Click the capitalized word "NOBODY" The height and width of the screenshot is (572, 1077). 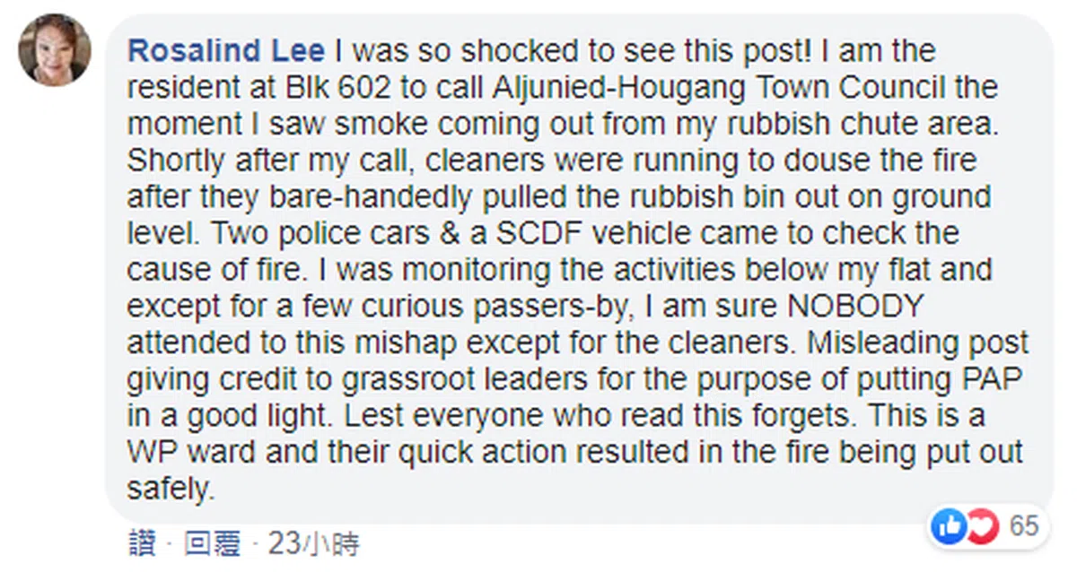pyautogui.click(x=854, y=306)
